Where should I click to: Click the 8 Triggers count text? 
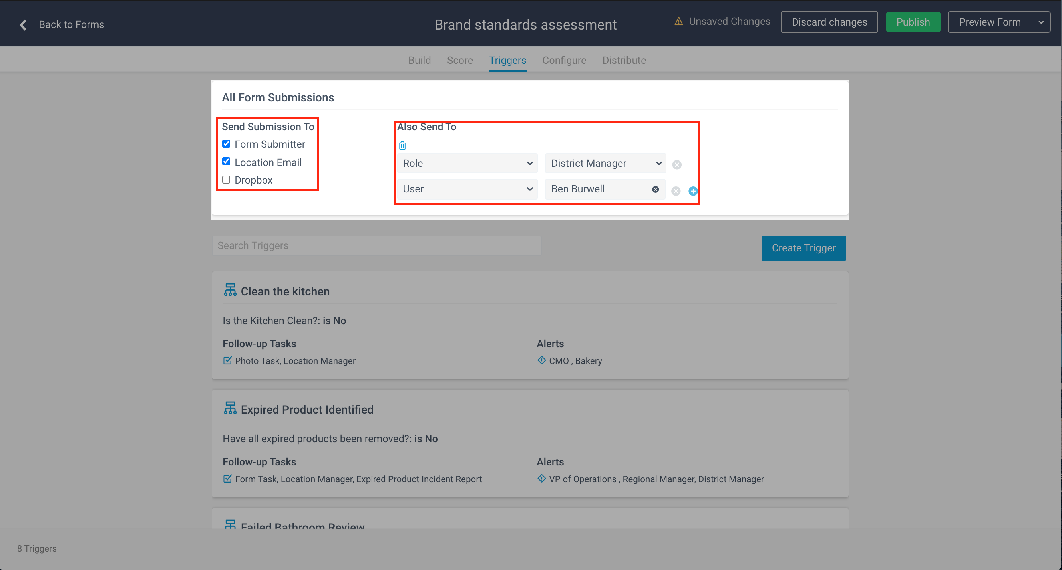[37, 548]
